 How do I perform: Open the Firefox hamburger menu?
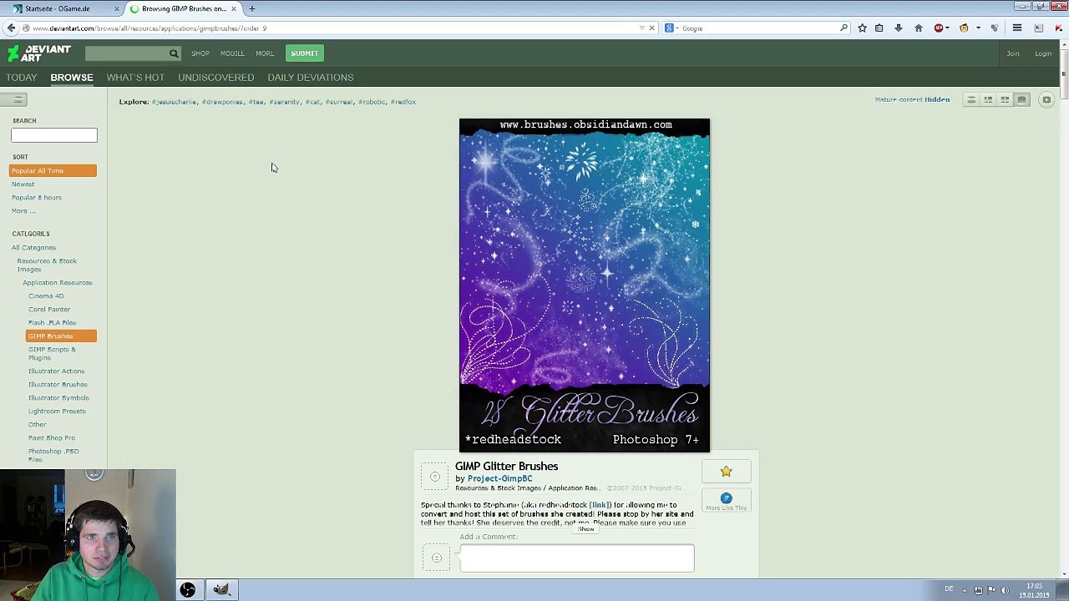(1017, 28)
